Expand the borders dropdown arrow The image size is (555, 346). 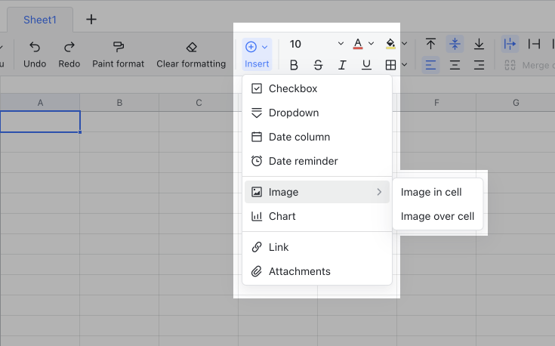tap(404, 65)
